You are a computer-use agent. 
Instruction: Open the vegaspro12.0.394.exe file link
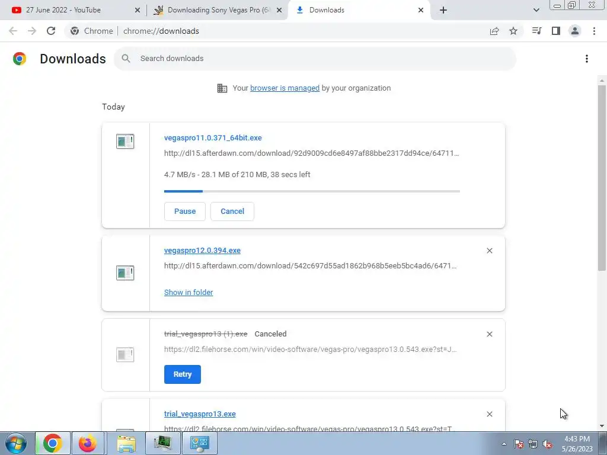click(202, 251)
